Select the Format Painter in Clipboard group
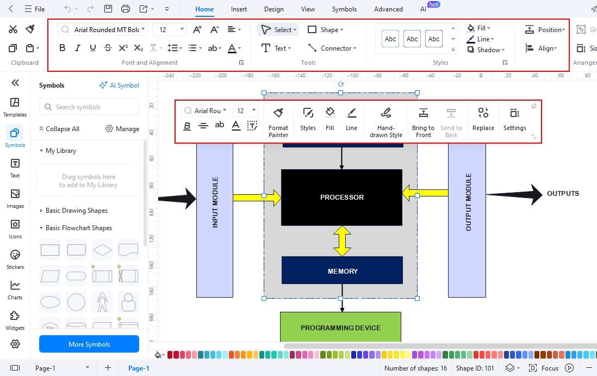 tap(30, 29)
